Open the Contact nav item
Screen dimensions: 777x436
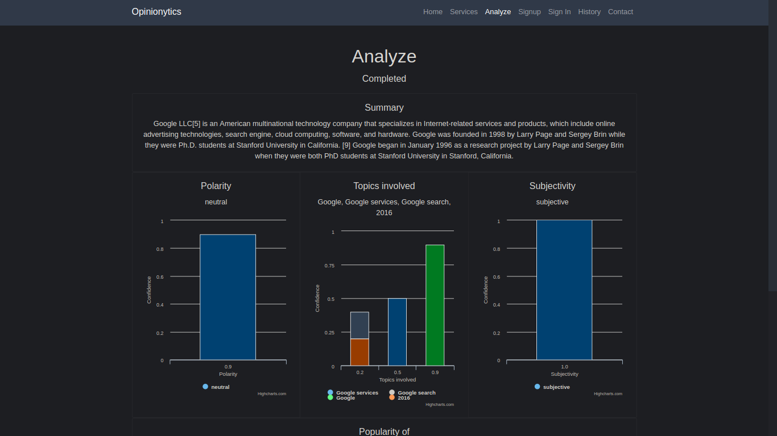click(x=621, y=12)
